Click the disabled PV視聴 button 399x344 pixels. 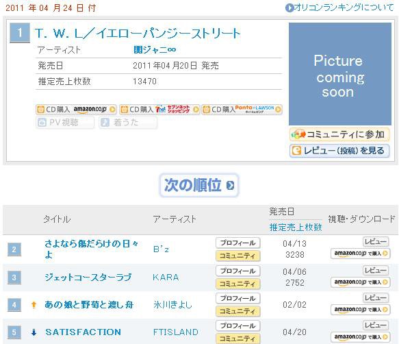[65, 123]
